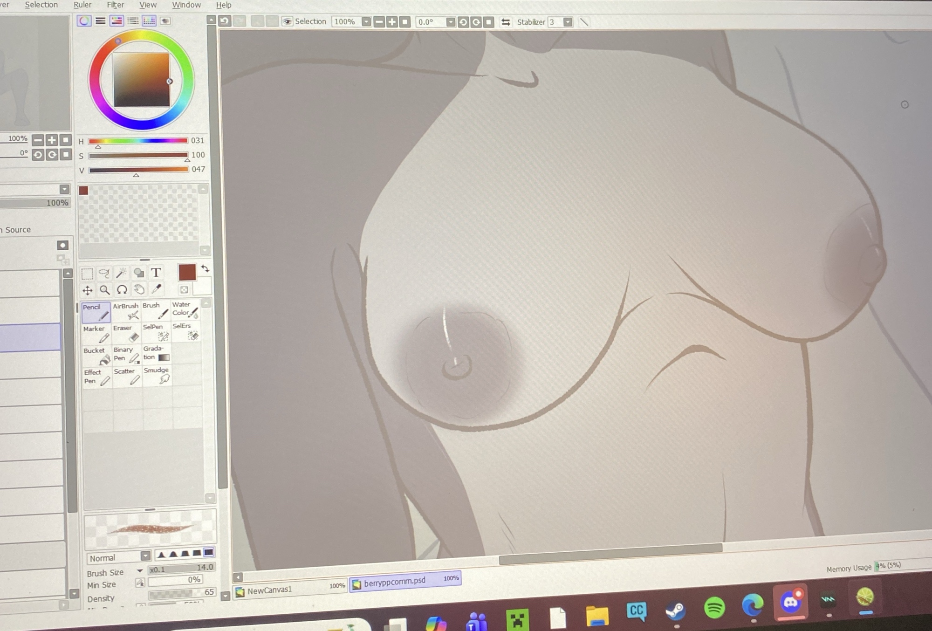Open the Normal brush mode dropdown

(x=145, y=556)
